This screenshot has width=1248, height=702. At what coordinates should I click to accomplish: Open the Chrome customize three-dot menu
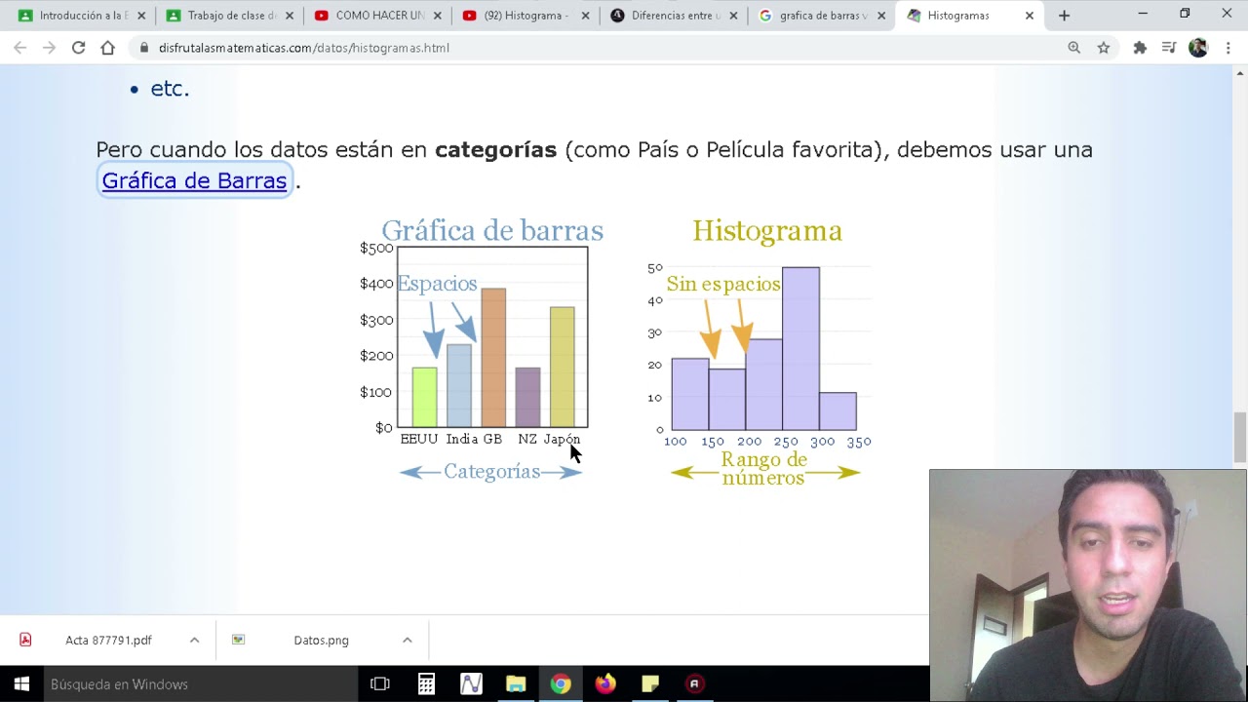pyautogui.click(x=1228, y=47)
